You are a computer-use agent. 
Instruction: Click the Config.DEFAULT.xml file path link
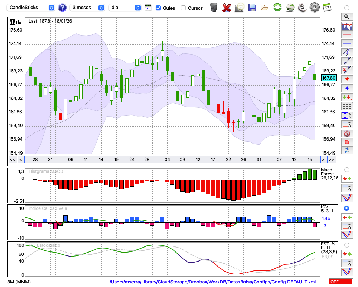(213, 282)
